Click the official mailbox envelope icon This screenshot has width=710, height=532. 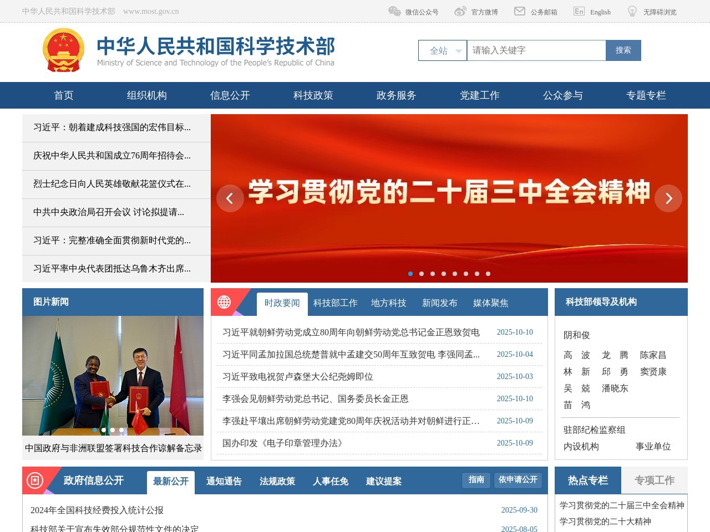(x=519, y=11)
